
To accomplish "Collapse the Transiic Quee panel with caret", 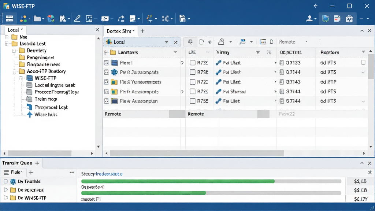I will coord(362,163).
